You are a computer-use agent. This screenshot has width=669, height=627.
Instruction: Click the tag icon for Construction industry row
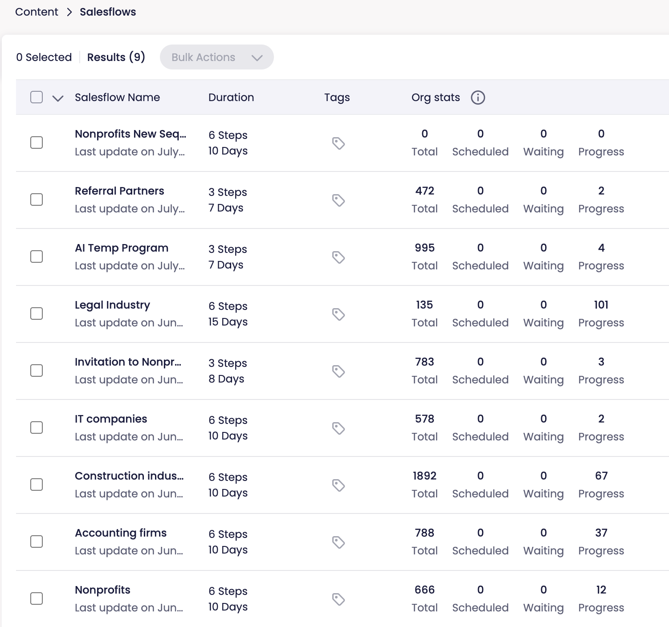tap(339, 485)
